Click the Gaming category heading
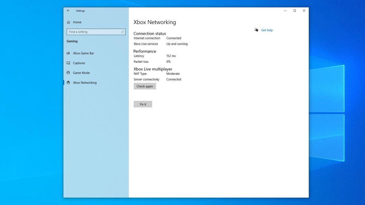 tap(72, 41)
